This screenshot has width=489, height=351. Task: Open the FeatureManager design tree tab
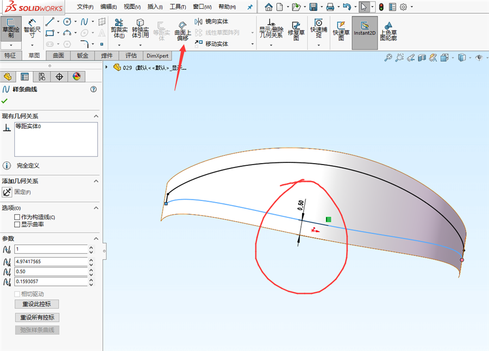pyautogui.click(x=8, y=77)
